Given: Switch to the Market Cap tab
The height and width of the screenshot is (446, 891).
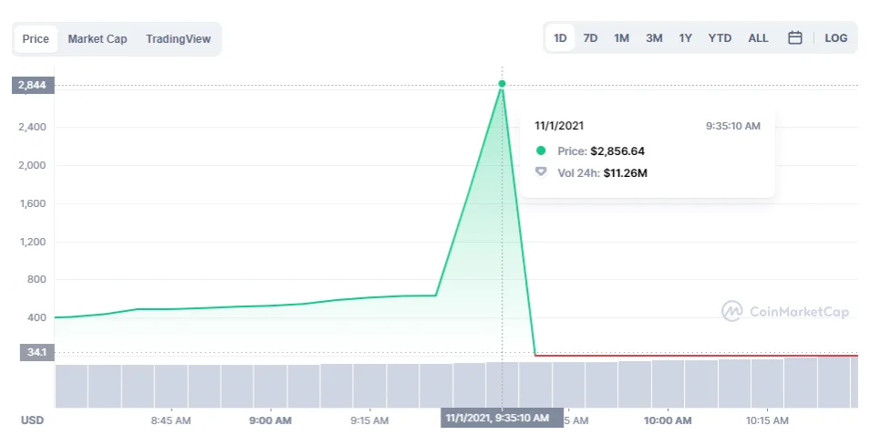Looking at the screenshot, I should [98, 39].
